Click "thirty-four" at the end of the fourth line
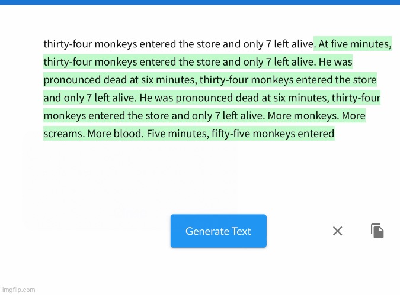 coord(356,98)
